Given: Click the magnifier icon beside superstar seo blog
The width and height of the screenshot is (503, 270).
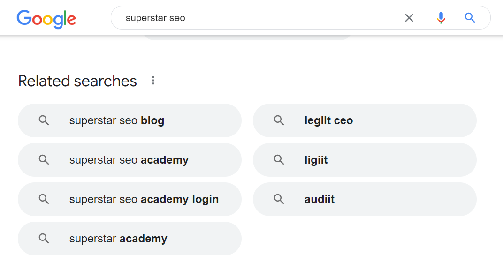Looking at the screenshot, I should (44, 120).
